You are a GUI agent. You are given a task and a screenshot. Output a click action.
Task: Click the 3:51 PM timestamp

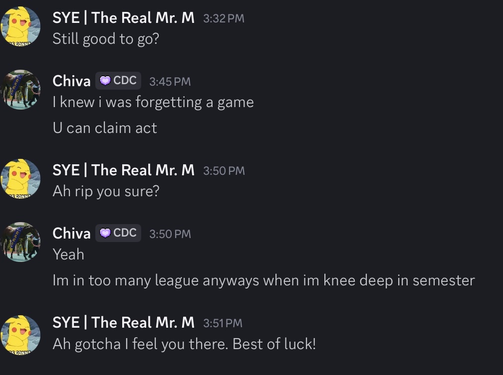pyautogui.click(x=223, y=323)
